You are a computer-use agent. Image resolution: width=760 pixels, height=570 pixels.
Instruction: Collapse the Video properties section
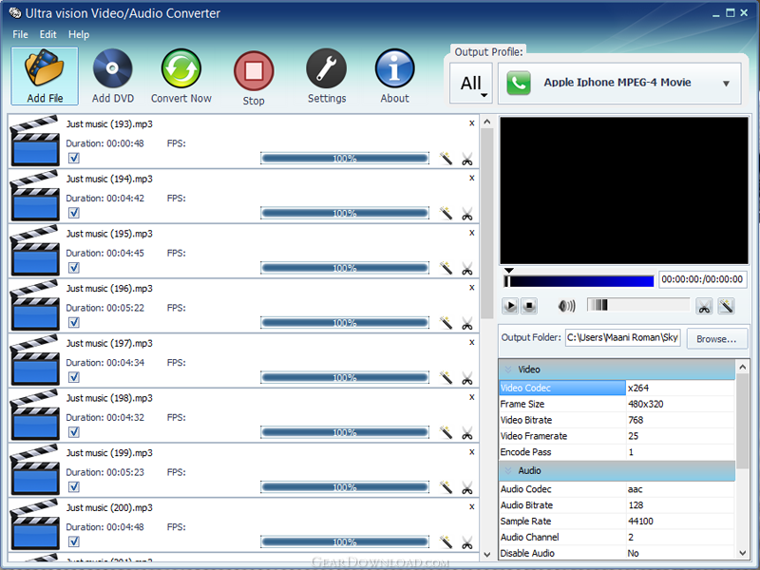[508, 370]
